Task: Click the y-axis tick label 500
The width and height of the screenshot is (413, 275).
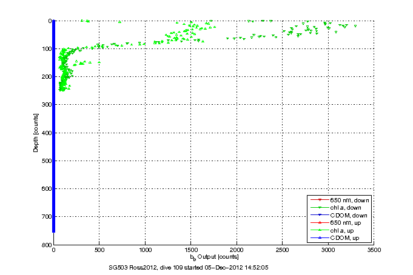Action: pos(47,161)
